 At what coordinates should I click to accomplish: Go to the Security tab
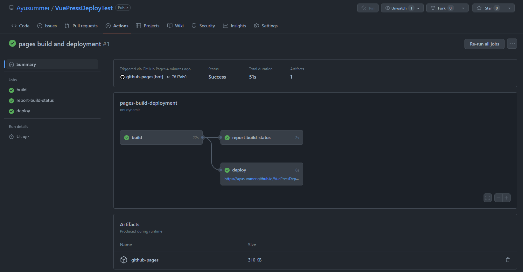point(203,26)
